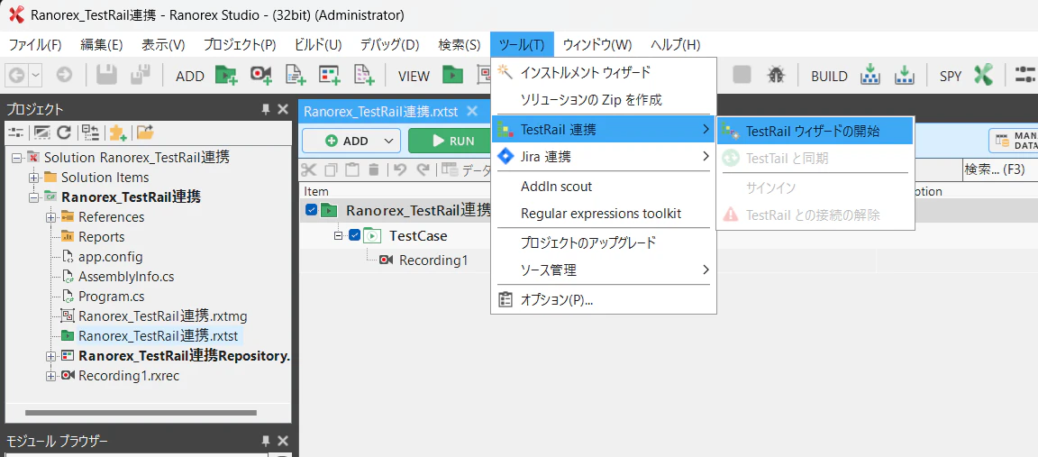Open the ソース管理 submenu
The image size is (1038, 457).
pos(603,270)
